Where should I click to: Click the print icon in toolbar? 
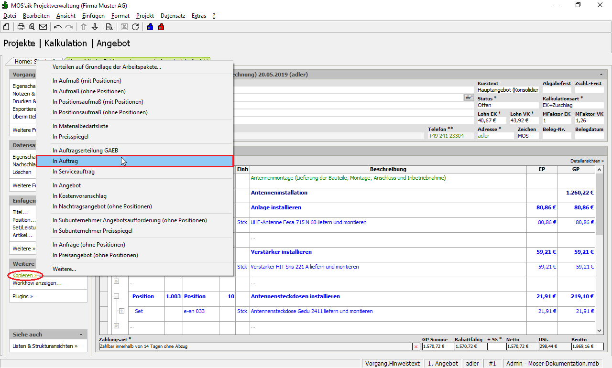[x=21, y=27]
